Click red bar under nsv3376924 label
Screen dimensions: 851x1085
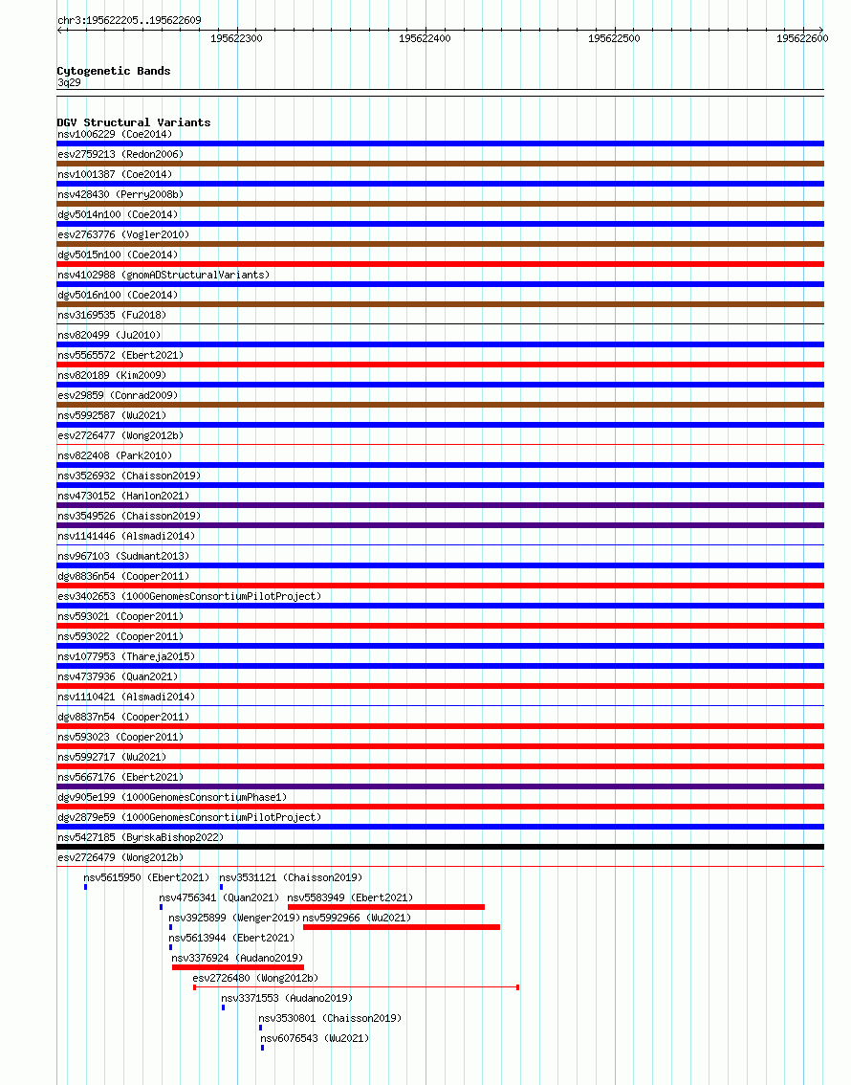point(238,966)
